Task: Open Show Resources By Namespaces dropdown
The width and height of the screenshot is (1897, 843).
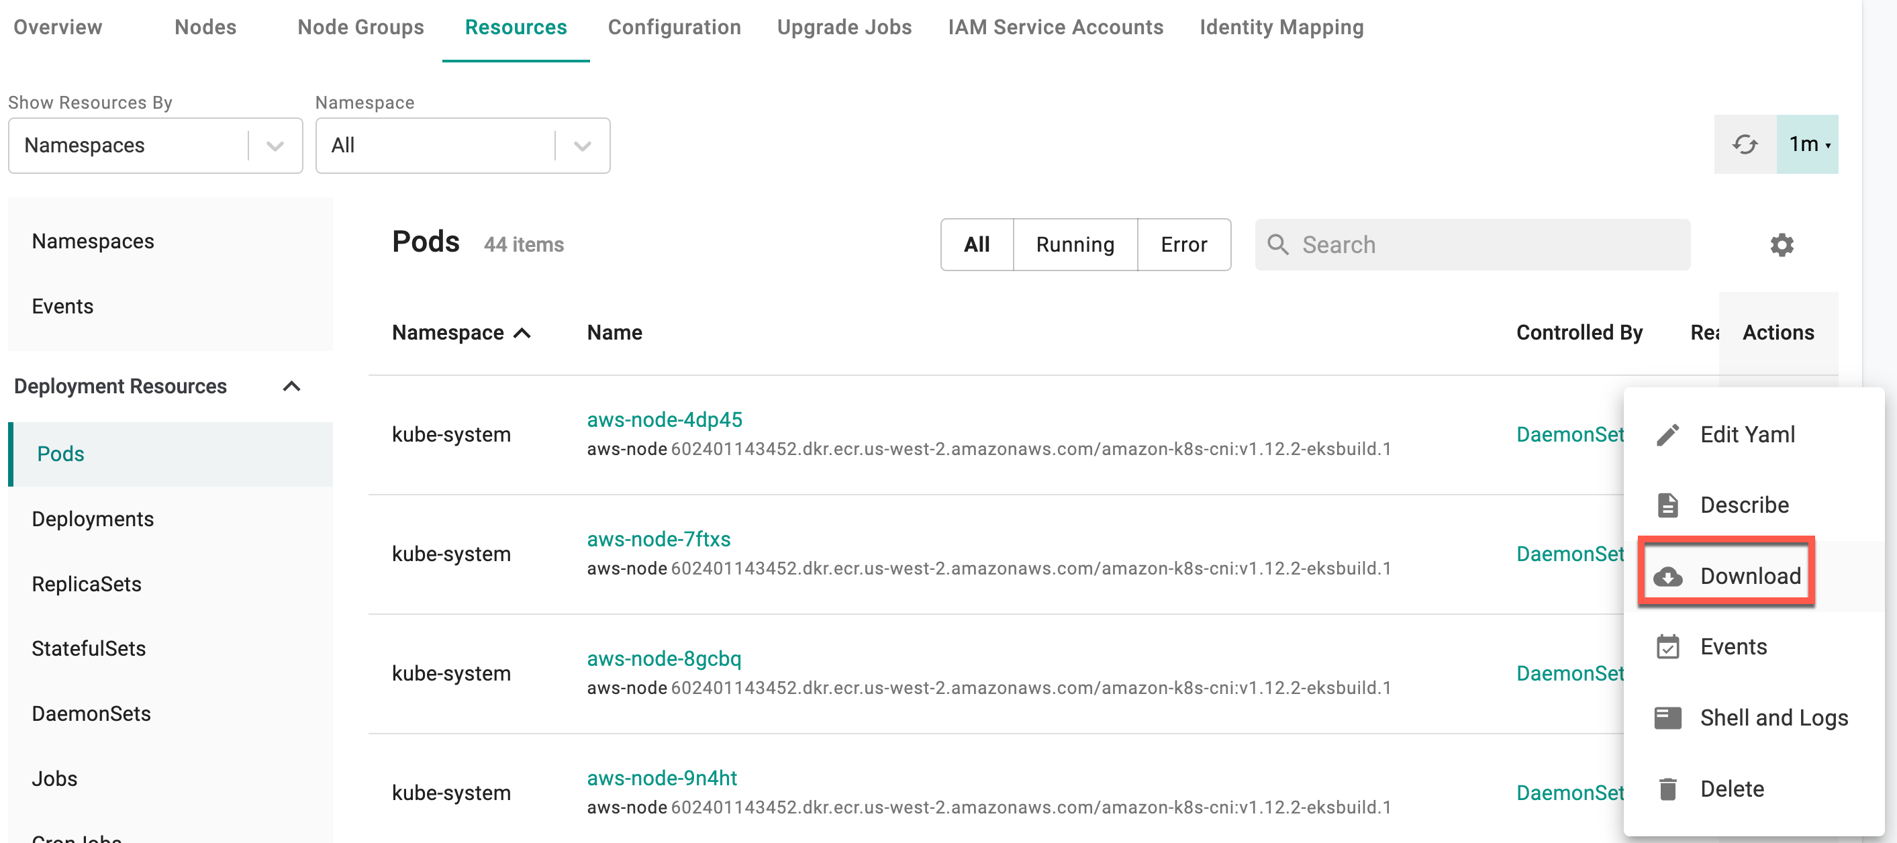Action: (155, 146)
